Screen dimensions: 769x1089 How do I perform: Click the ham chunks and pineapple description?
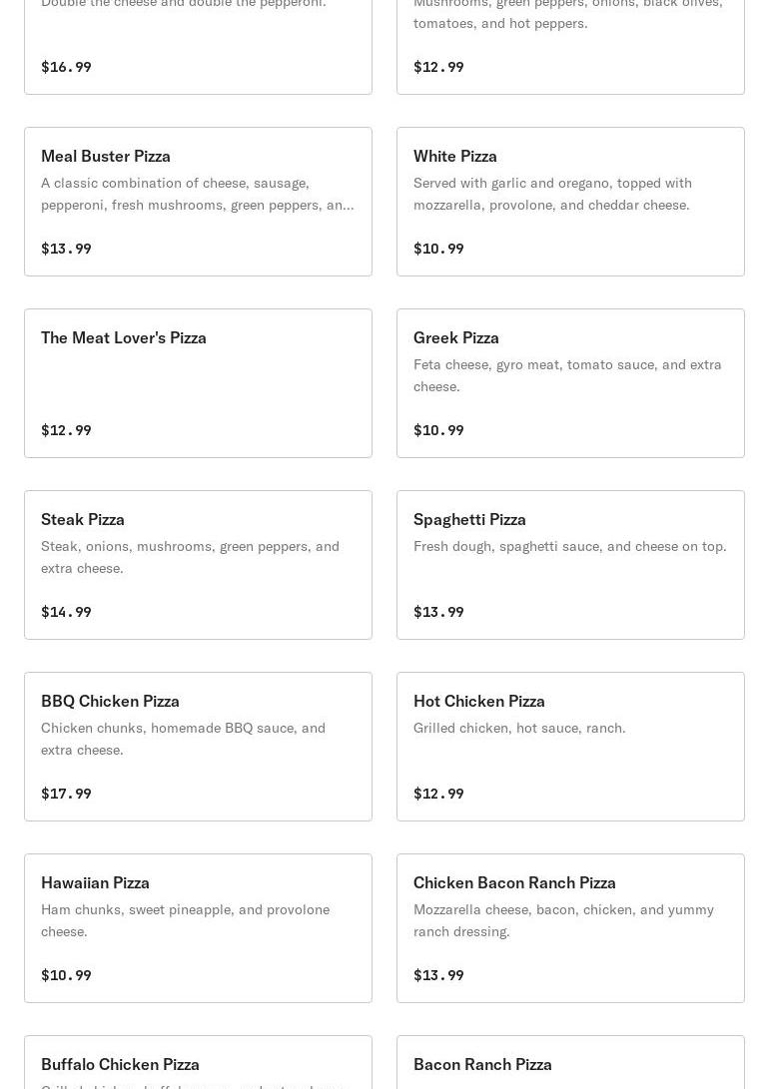[185, 920]
